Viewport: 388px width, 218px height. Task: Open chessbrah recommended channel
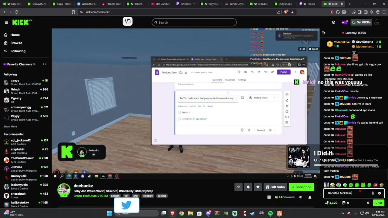coord(26,196)
